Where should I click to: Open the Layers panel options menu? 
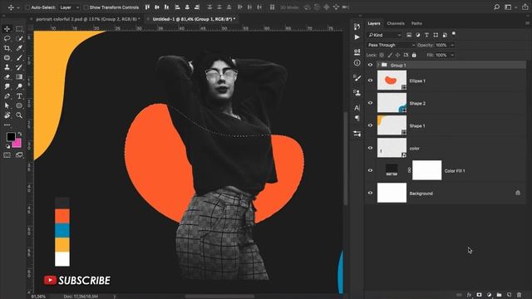tap(527, 23)
